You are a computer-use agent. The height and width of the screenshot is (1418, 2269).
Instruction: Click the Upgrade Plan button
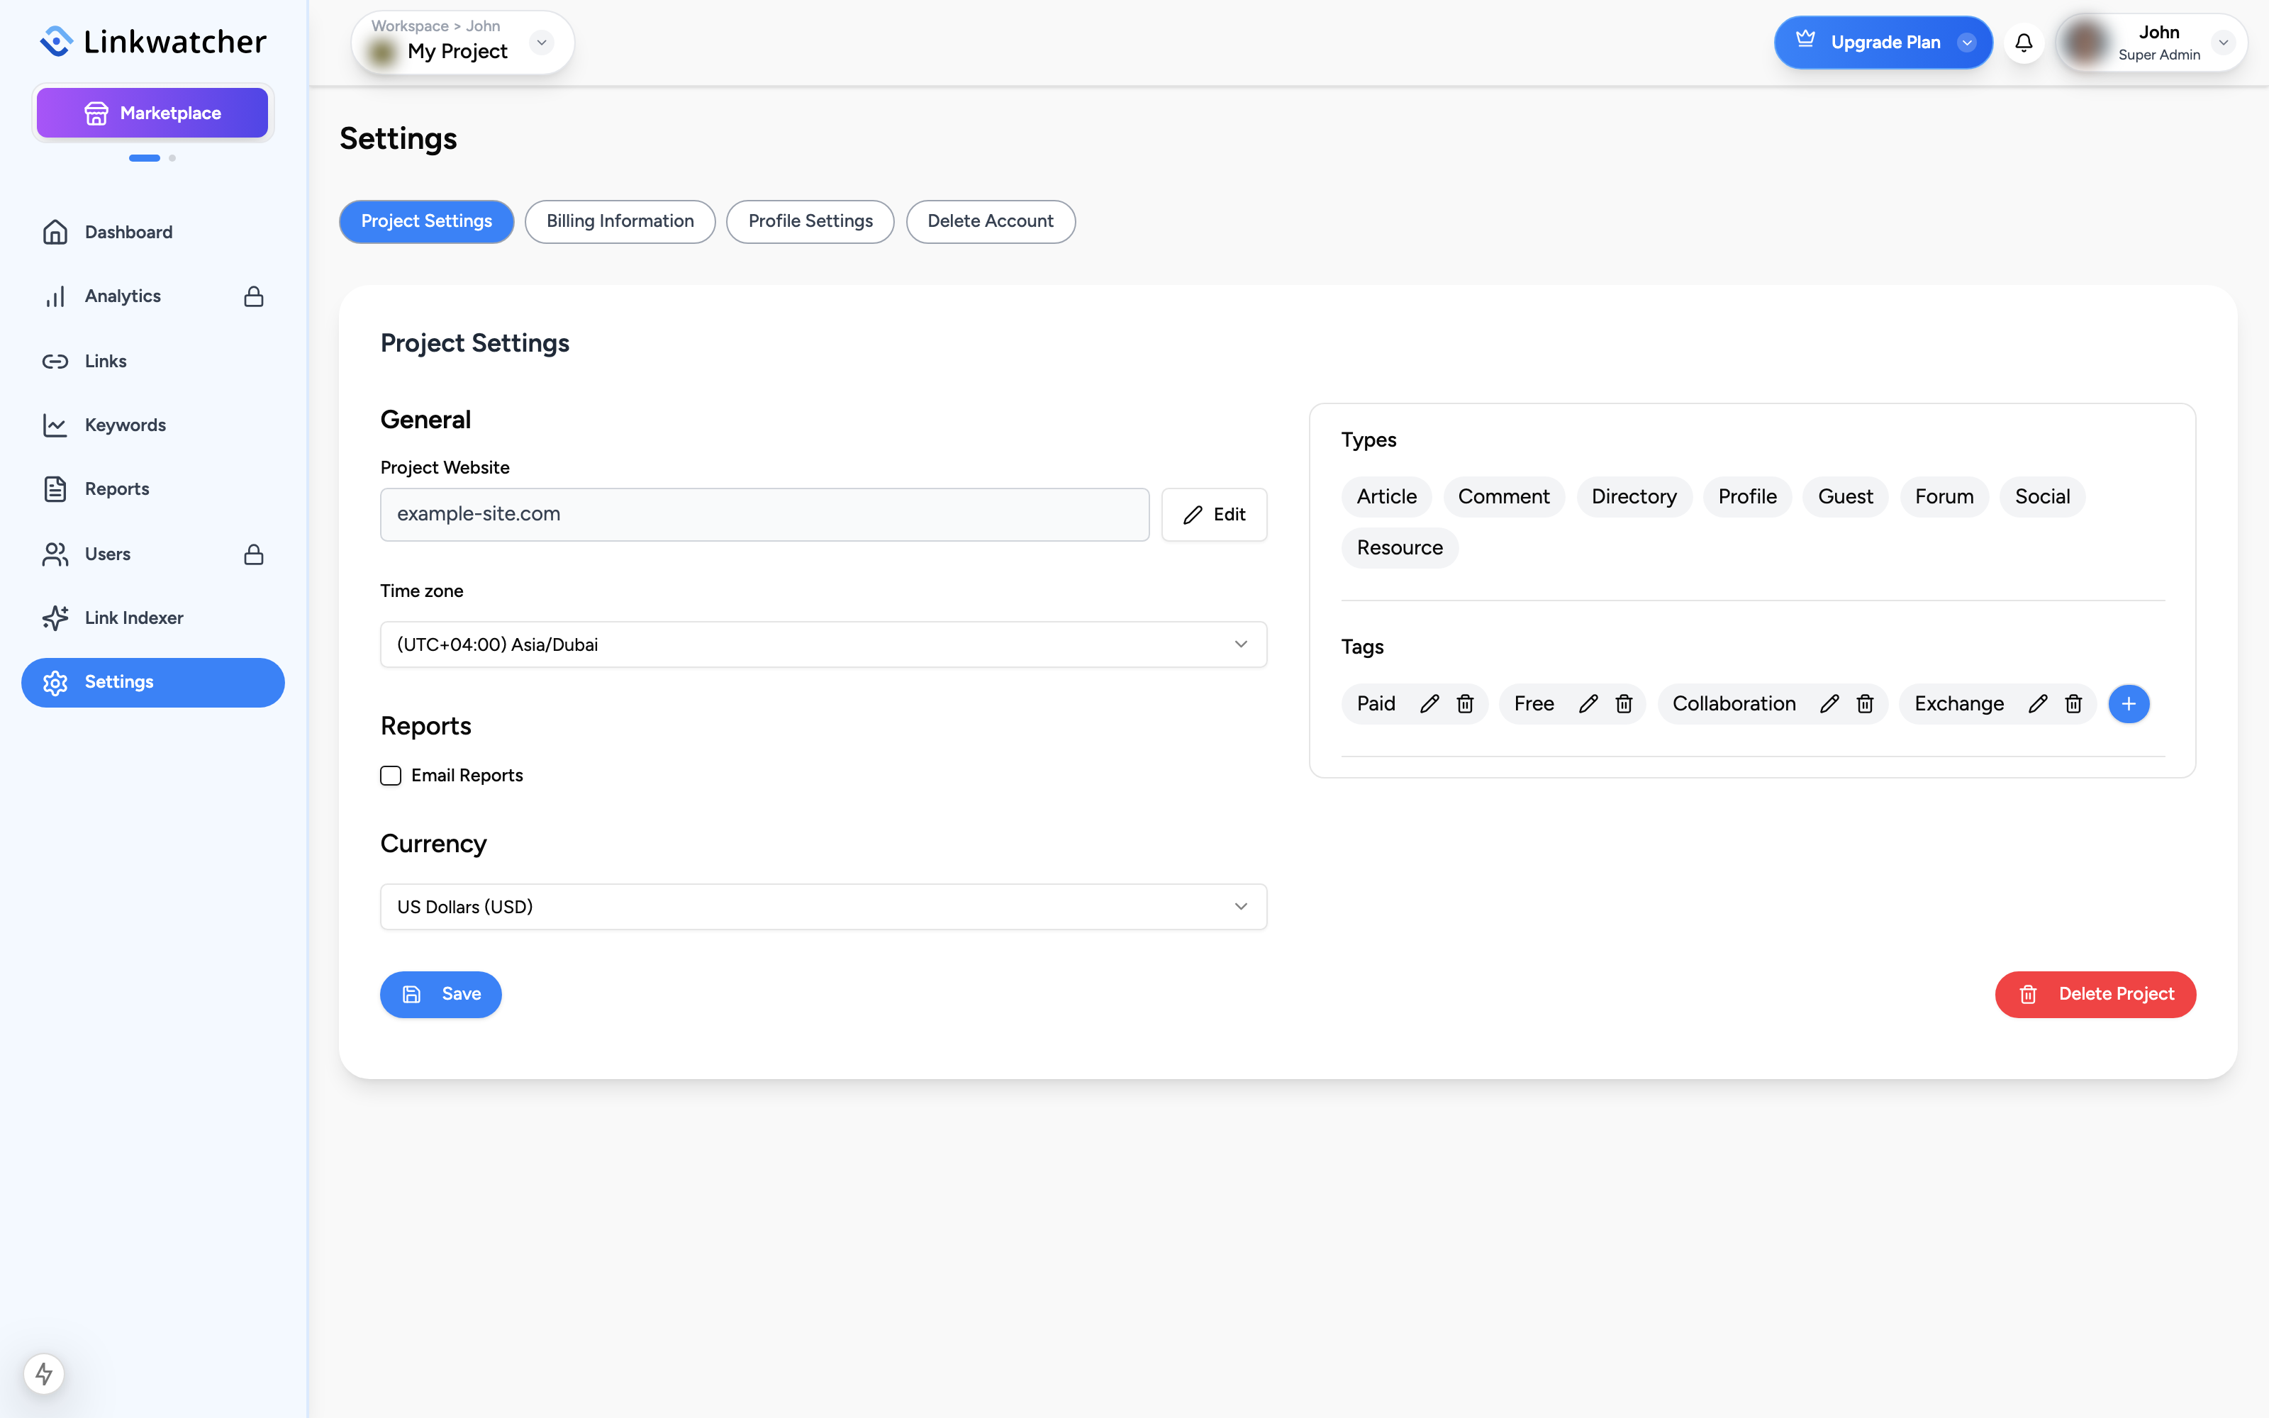tap(1883, 43)
